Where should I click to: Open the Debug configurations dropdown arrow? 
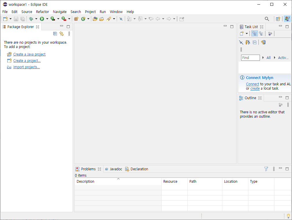tap(36, 19)
